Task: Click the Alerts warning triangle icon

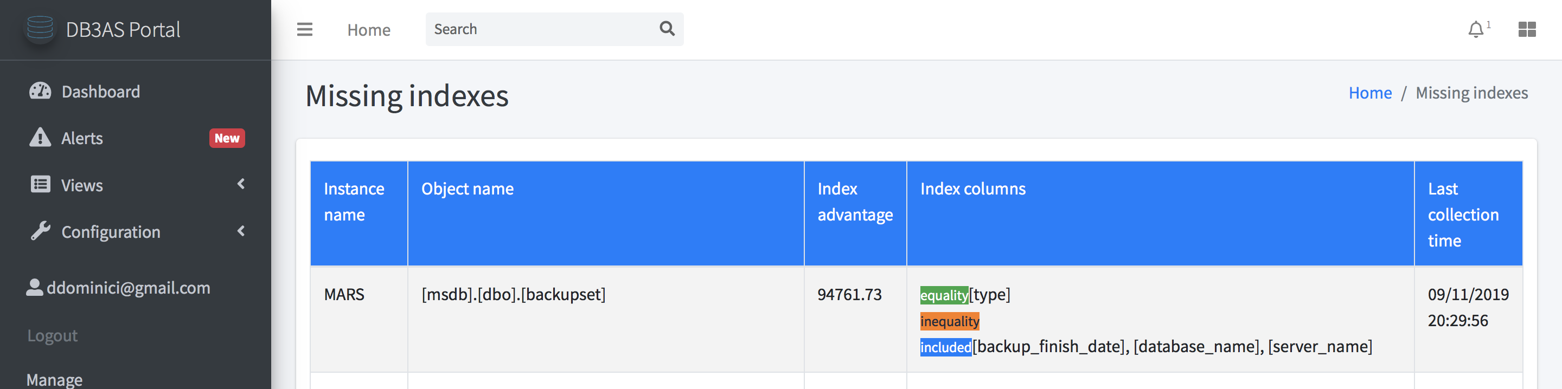Action: (40, 138)
